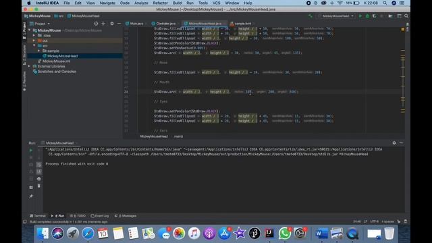Expand the sample package
The image size is (432, 243).
click(38, 51)
